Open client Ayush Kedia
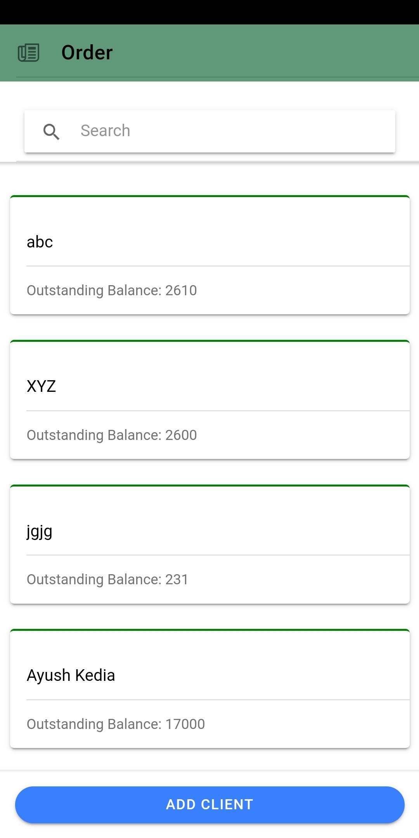419x838 pixels. tap(71, 675)
